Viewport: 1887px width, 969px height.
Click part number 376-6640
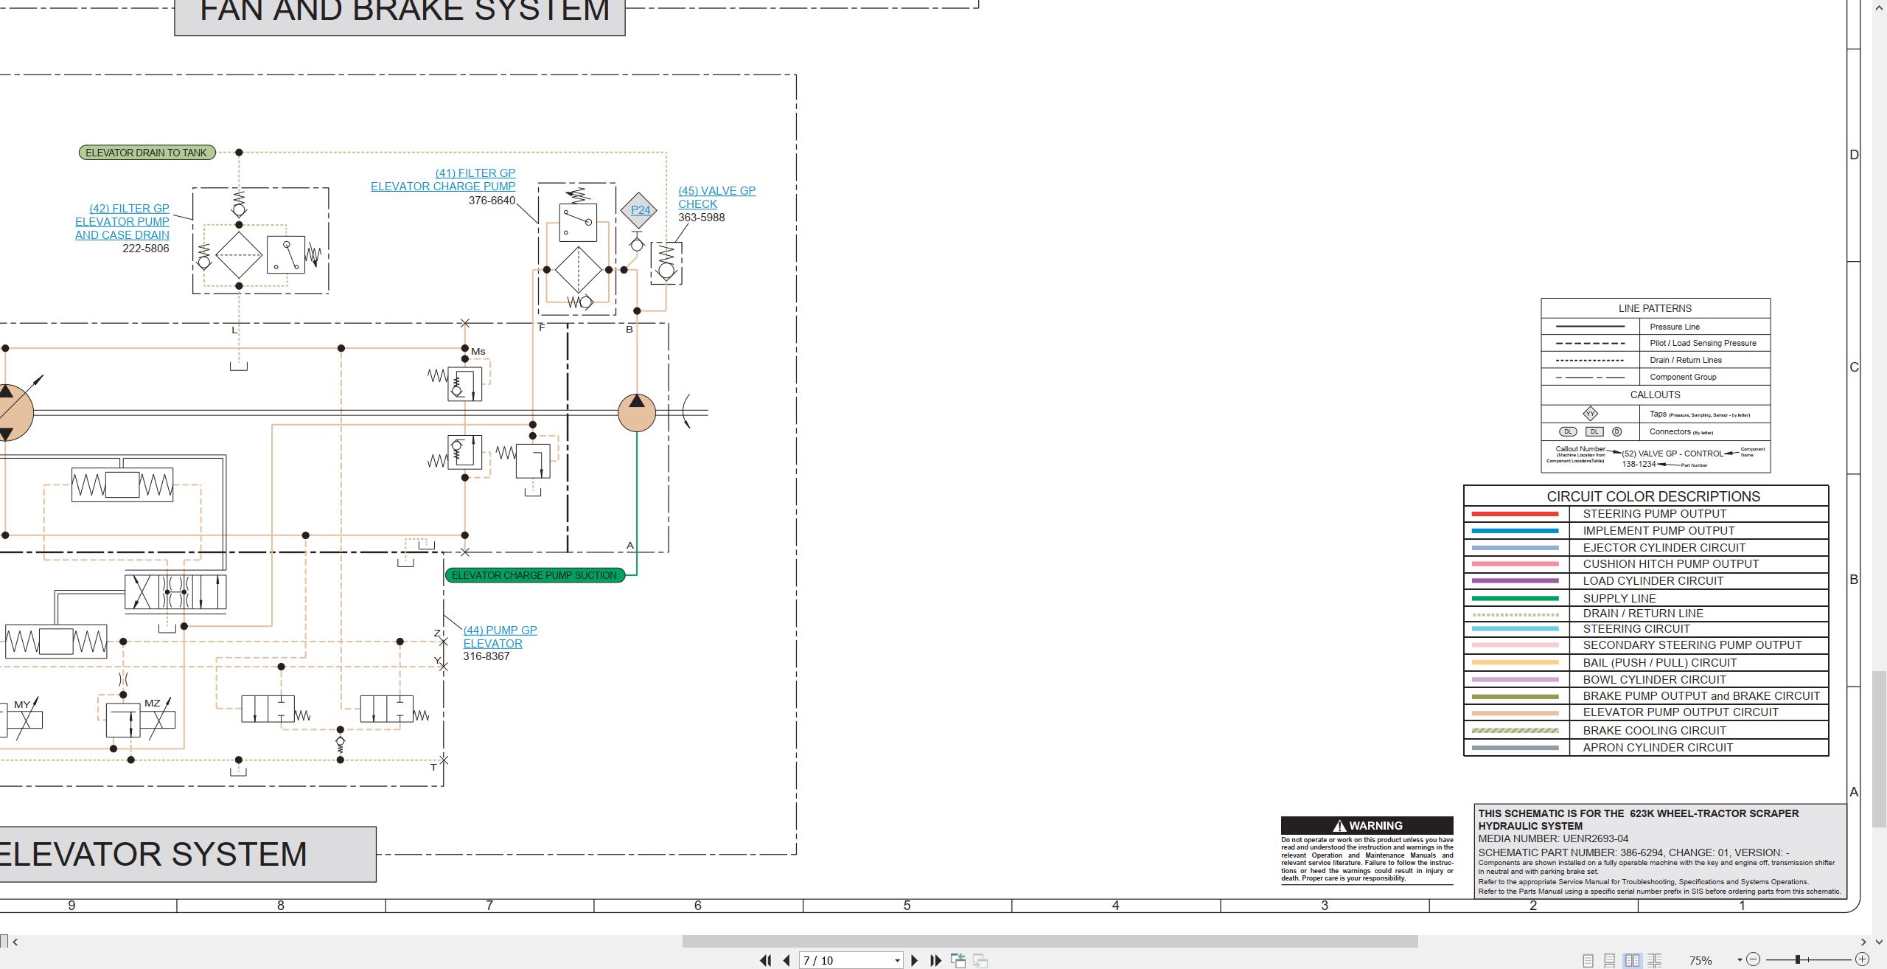[492, 201]
